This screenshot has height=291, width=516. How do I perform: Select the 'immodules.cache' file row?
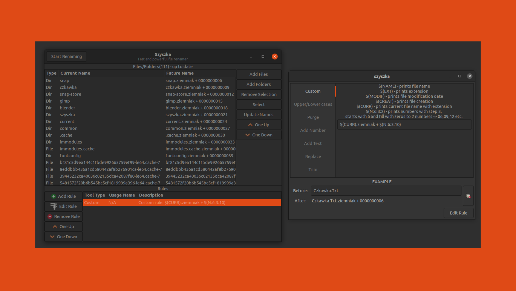pos(140,149)
